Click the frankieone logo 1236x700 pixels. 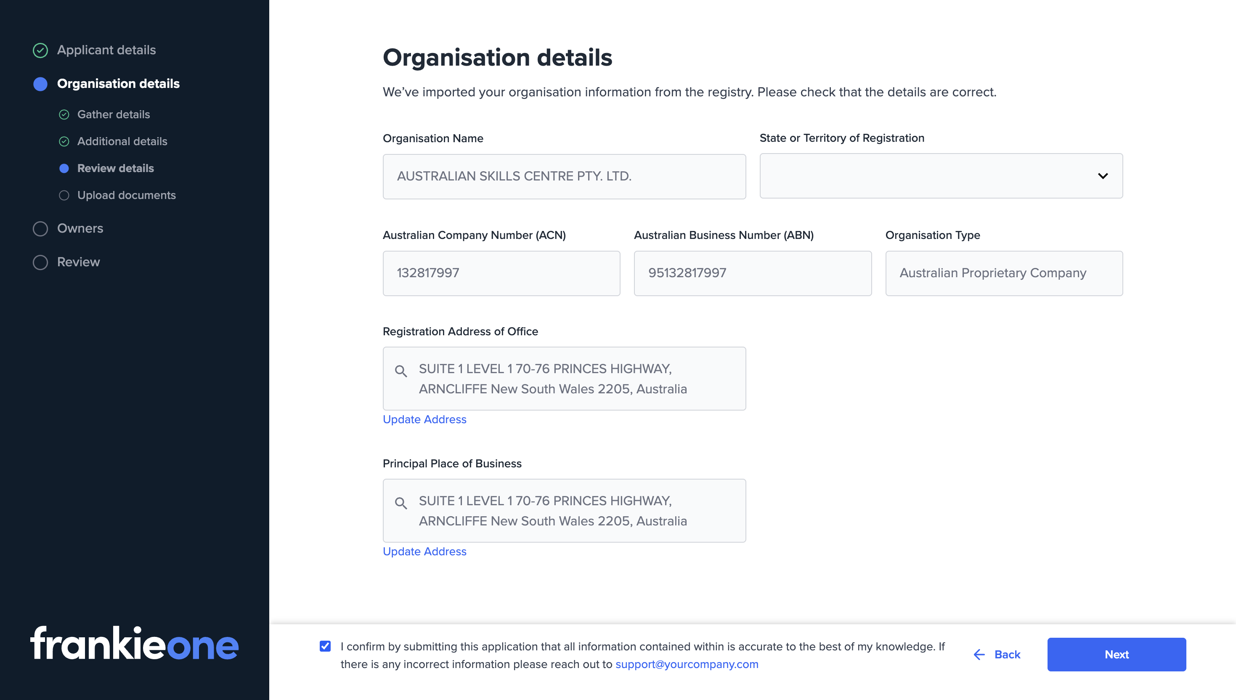[x=134, y=645]
